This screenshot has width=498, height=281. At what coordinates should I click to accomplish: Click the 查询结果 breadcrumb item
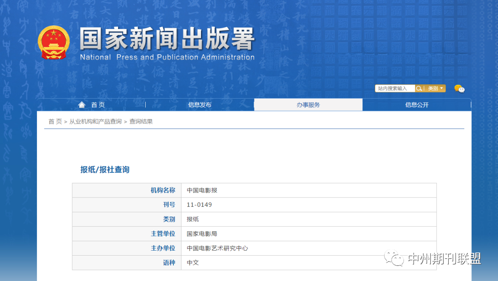pos(141,122)
